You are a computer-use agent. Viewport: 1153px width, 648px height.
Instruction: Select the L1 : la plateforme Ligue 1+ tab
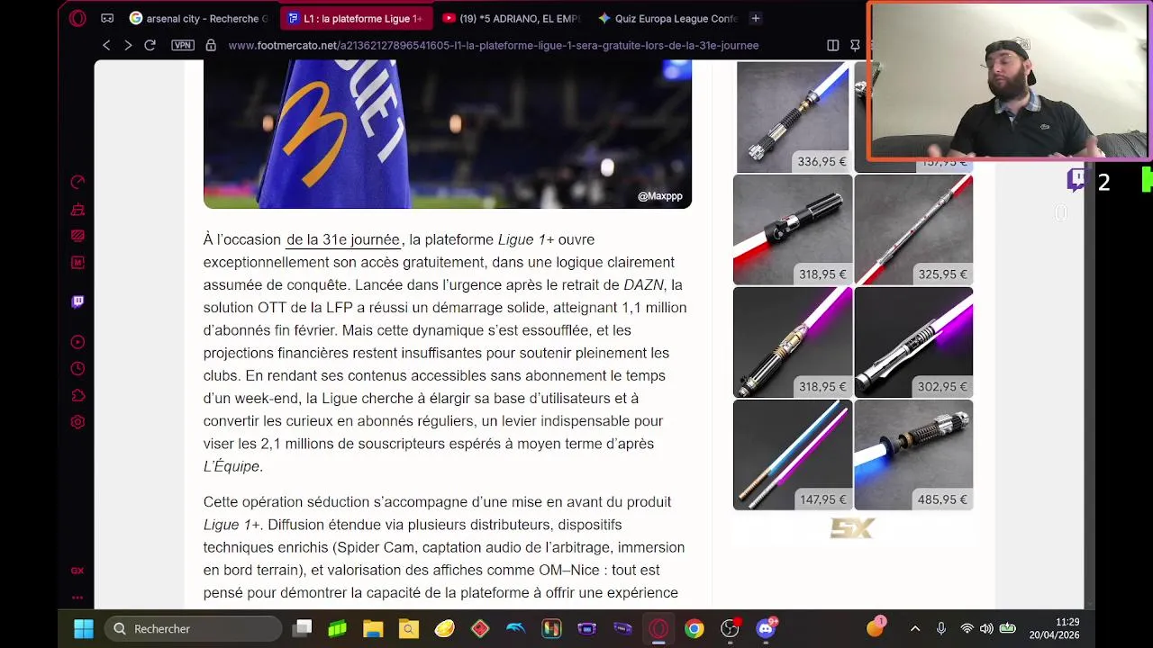354,18
